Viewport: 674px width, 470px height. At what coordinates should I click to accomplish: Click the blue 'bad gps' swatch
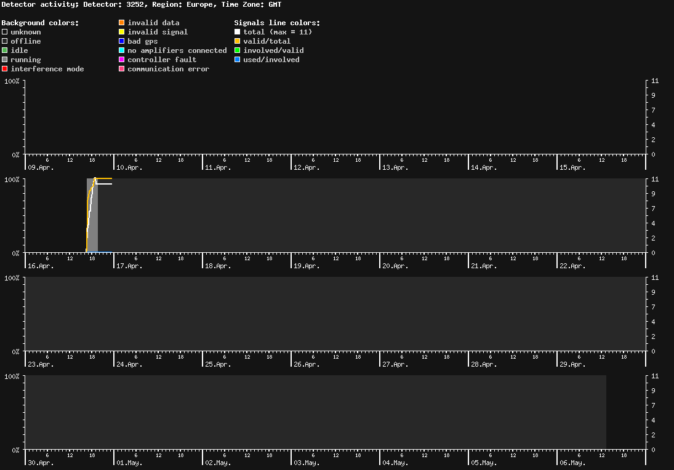[x=122, y=41]
